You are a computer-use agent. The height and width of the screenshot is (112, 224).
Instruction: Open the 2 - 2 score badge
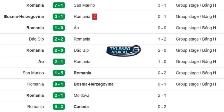click(x=59, y=39)
